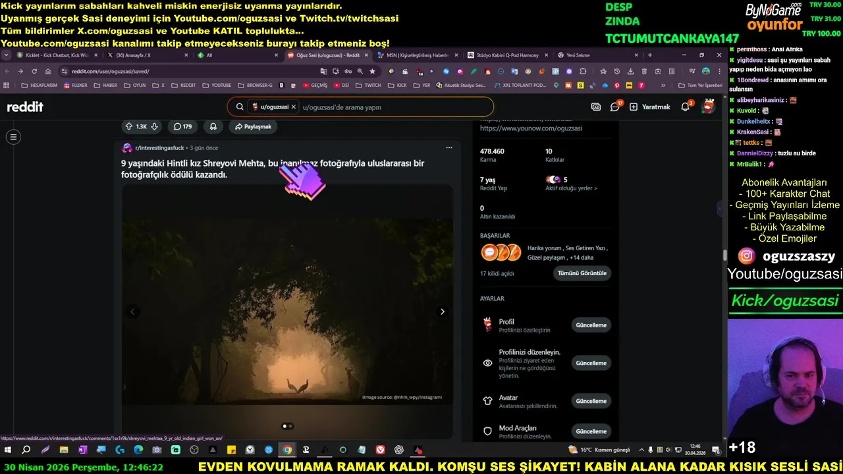Viewport: 843px width, 474px height.
Task: Reload the page with refresh icon
Action: pyautogui.click(x=34, y=71)
